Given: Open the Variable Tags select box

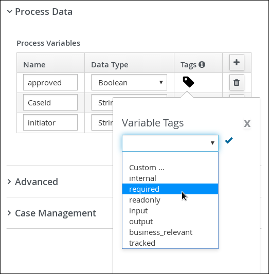Looking at the screenshot, I should [x=170, y=143].
